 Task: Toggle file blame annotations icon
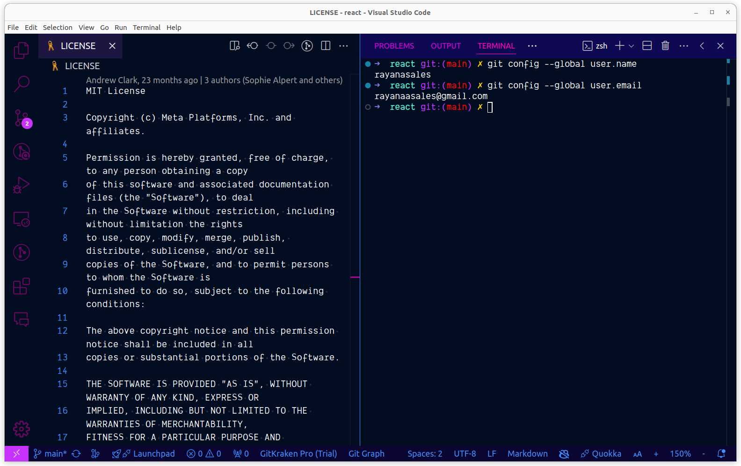307,46
